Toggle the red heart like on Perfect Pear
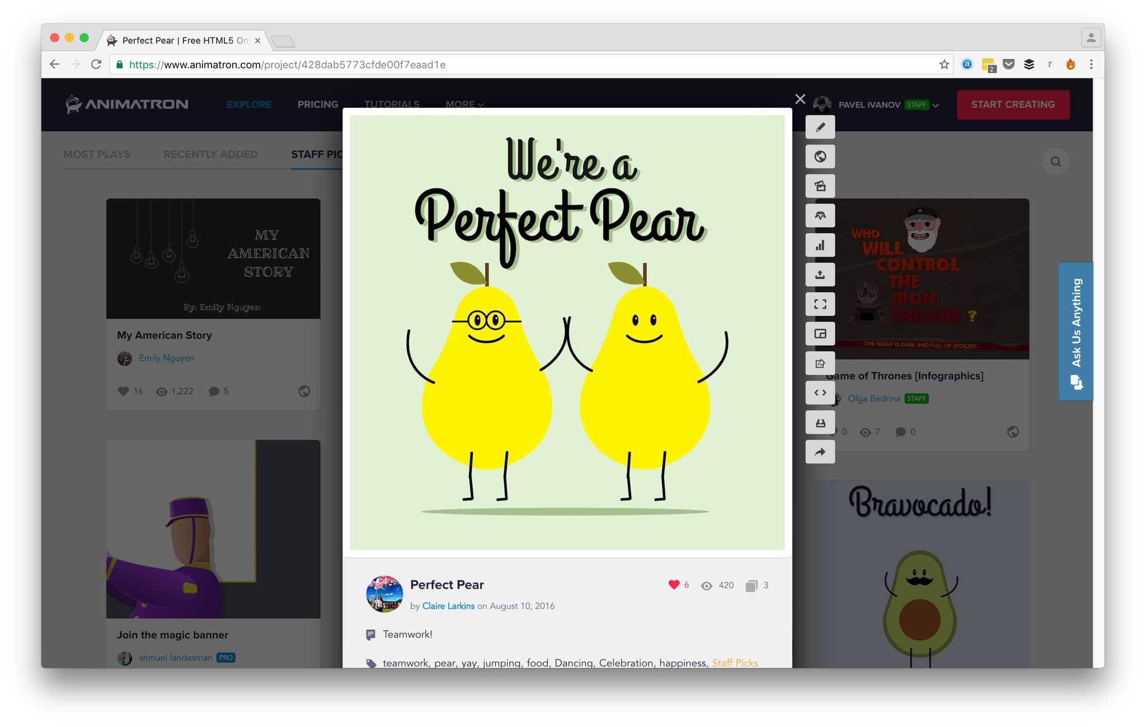 [674, 585]
